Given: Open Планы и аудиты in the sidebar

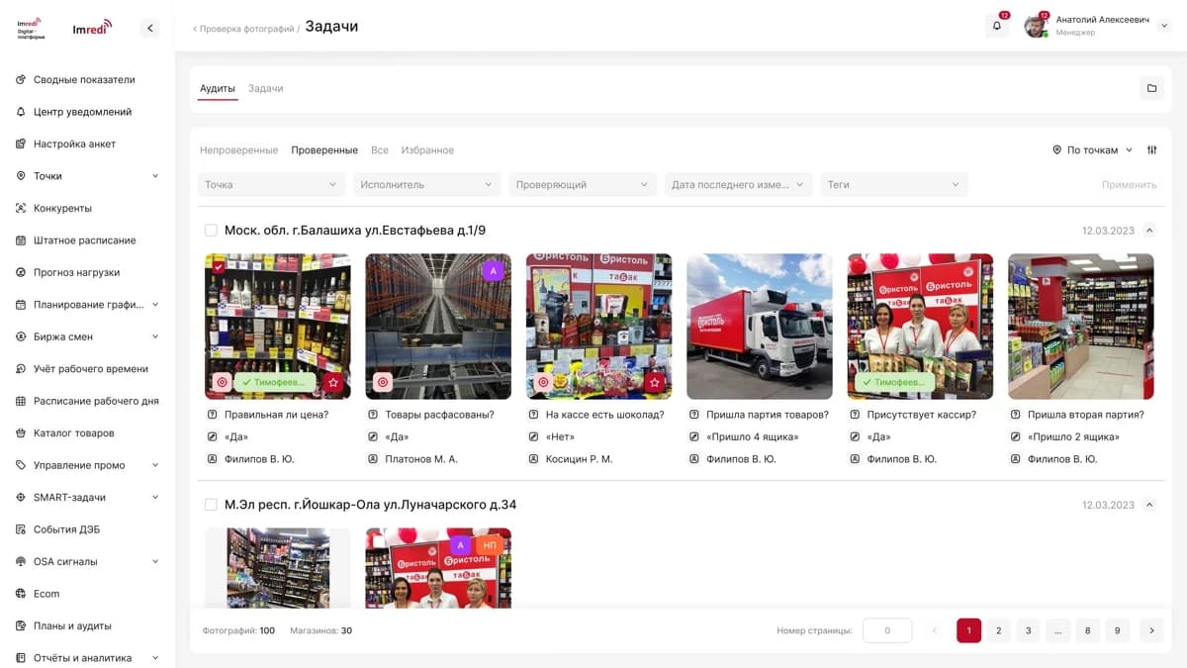Looking at the screenshot, I should [x=72, y=626].
